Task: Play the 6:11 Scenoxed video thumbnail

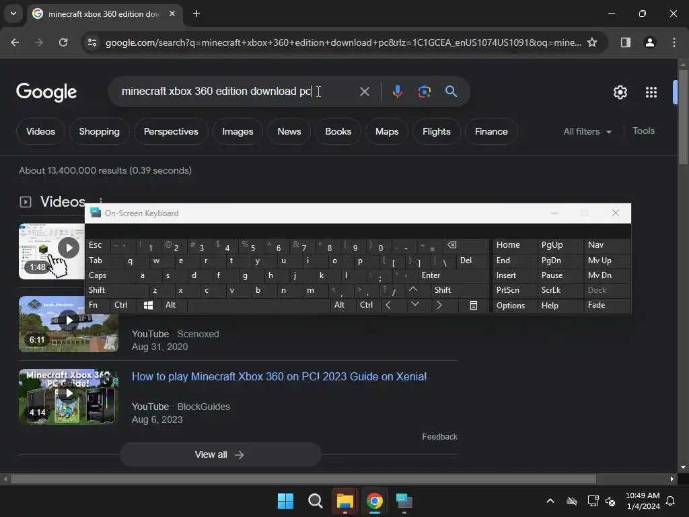Action: 69,324
